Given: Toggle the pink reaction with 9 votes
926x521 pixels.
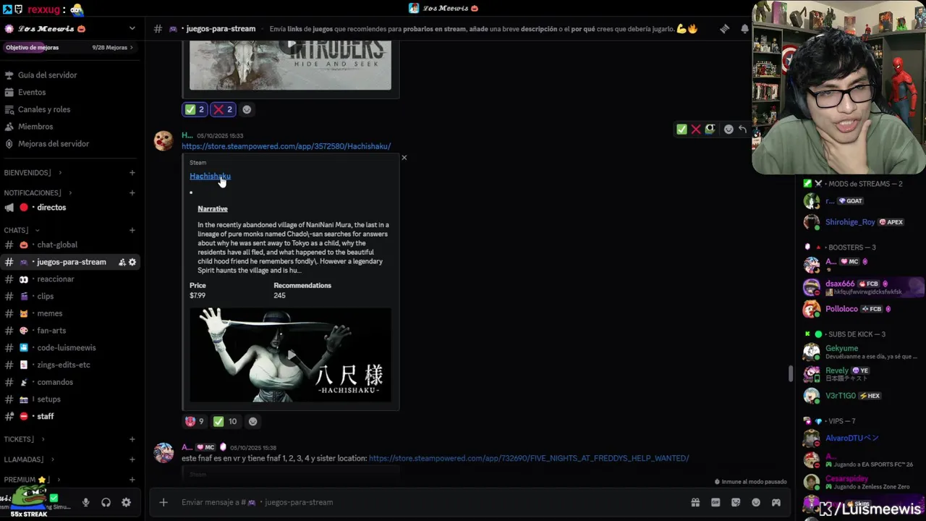Looking at the screenshot, I should 195,421.
